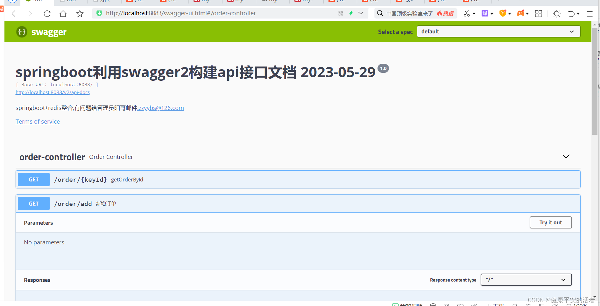Click the game center controller icon
The image size is (600, 306).
[x=521, y=13]
